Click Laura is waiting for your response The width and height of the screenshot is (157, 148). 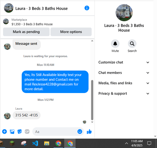tap(46, 56)
